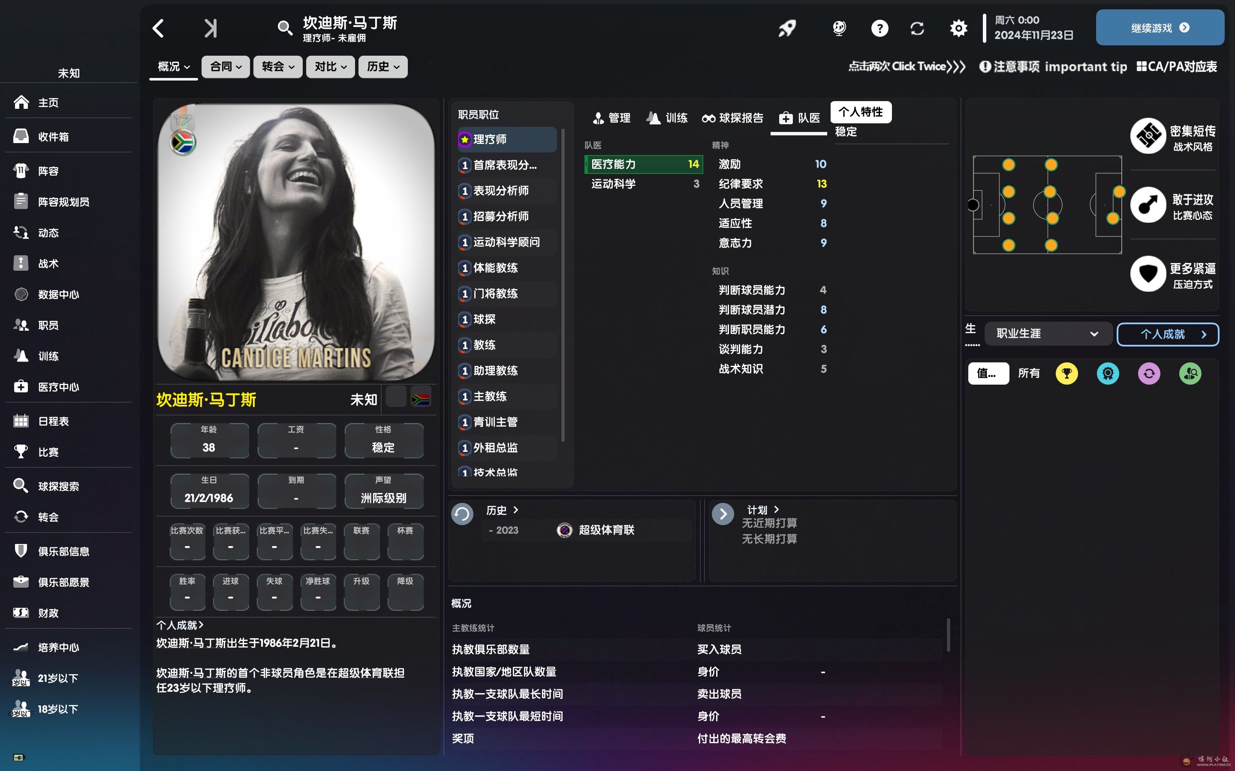
Task: Click 继续游戏 continue button
Action: [1160, 28]
